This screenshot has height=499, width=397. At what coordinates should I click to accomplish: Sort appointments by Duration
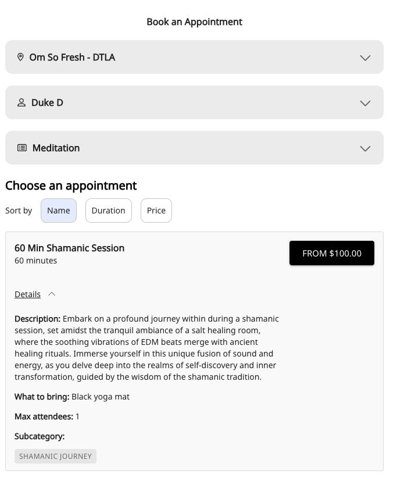point(108,211)
